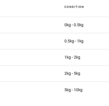
Task: Open the 5kg - 10kg condition text
Action: [74, 90]
